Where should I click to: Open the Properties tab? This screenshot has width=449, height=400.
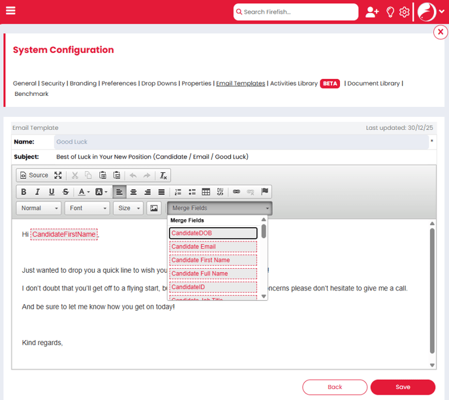196,84
